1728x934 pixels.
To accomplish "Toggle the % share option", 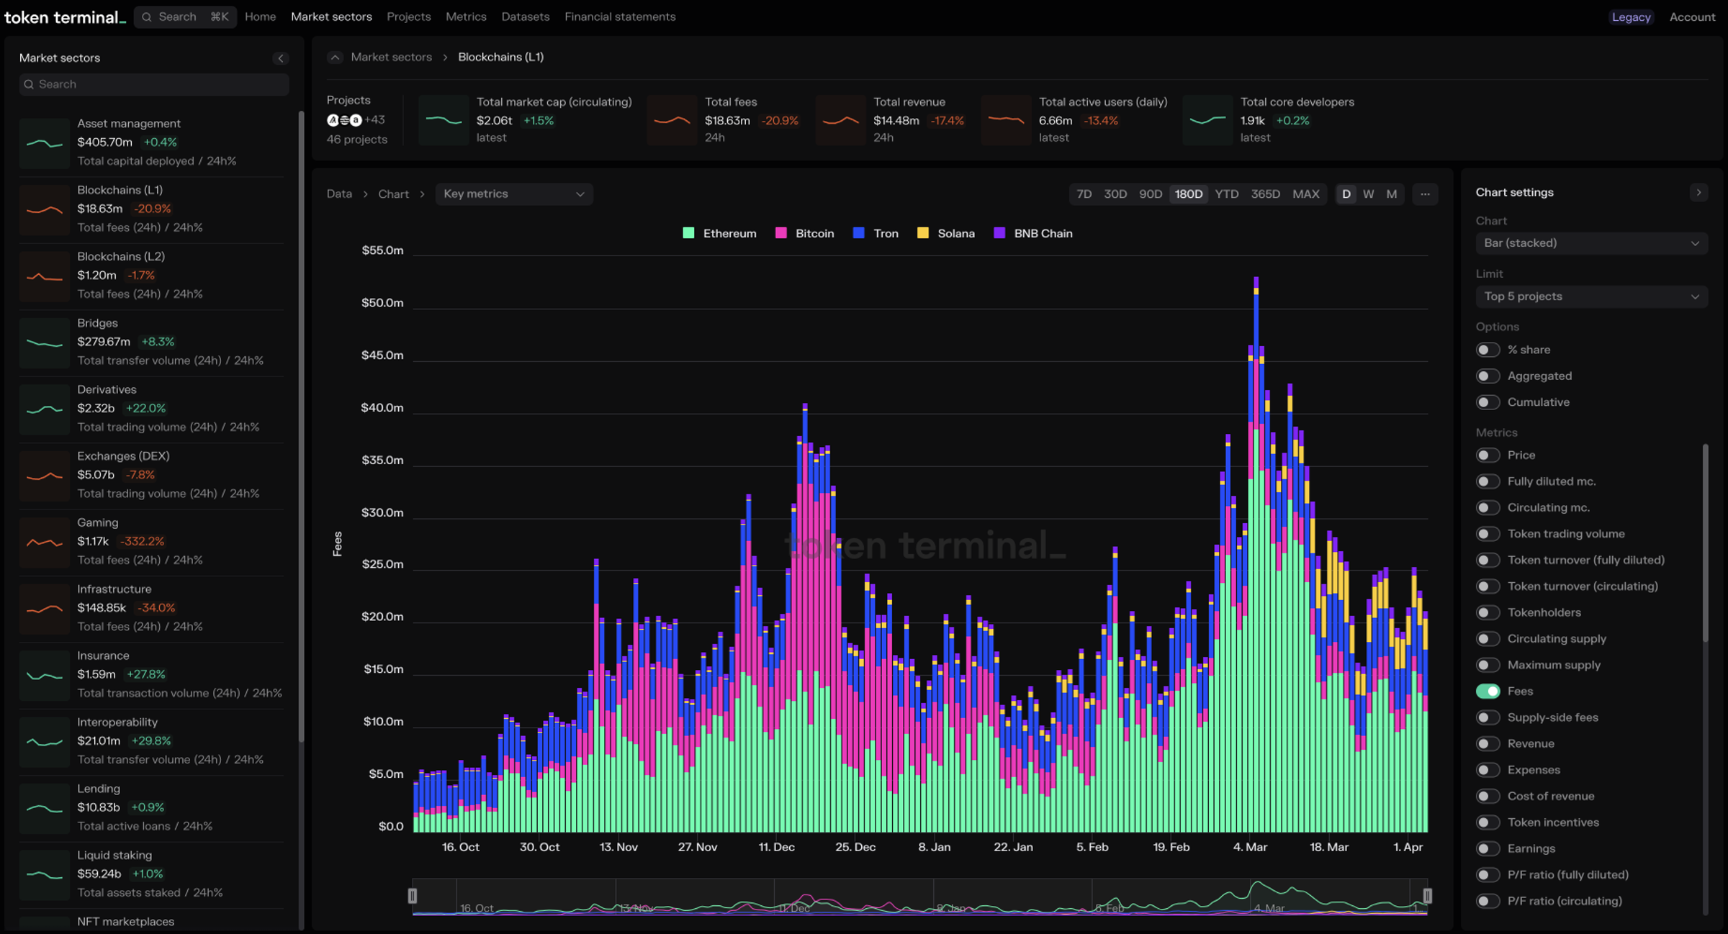I will pos(1488,349).
